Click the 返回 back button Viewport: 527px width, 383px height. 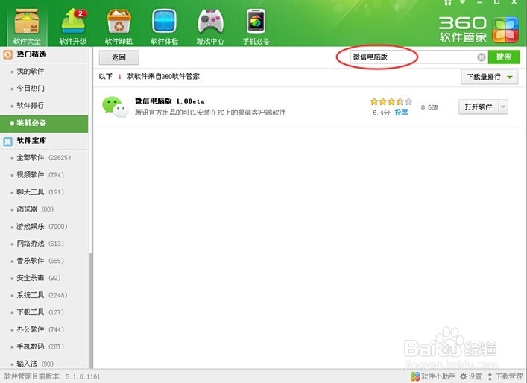coord(119,57)
